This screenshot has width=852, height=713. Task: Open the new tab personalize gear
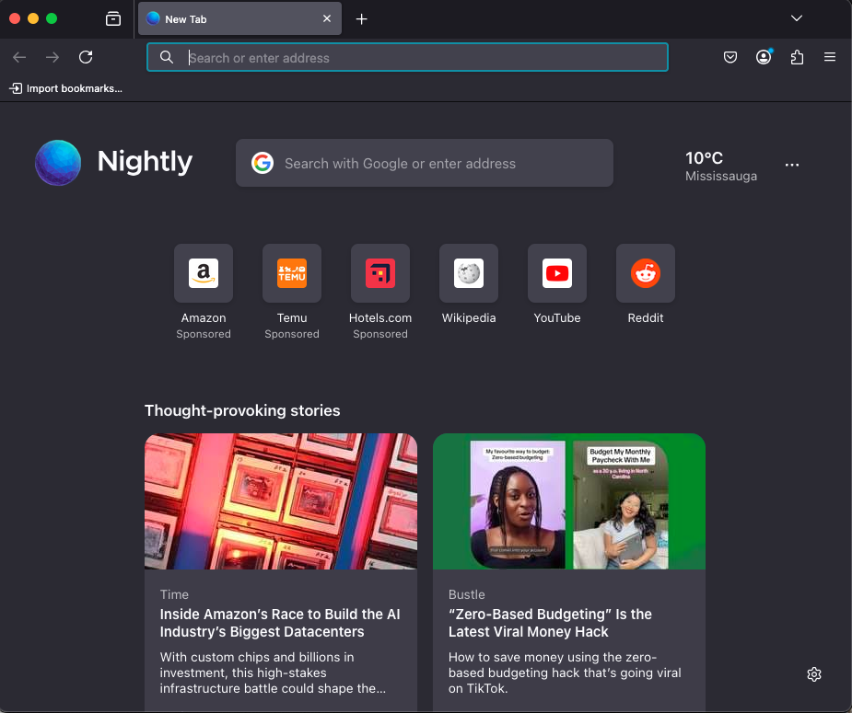tap(814, 674)
